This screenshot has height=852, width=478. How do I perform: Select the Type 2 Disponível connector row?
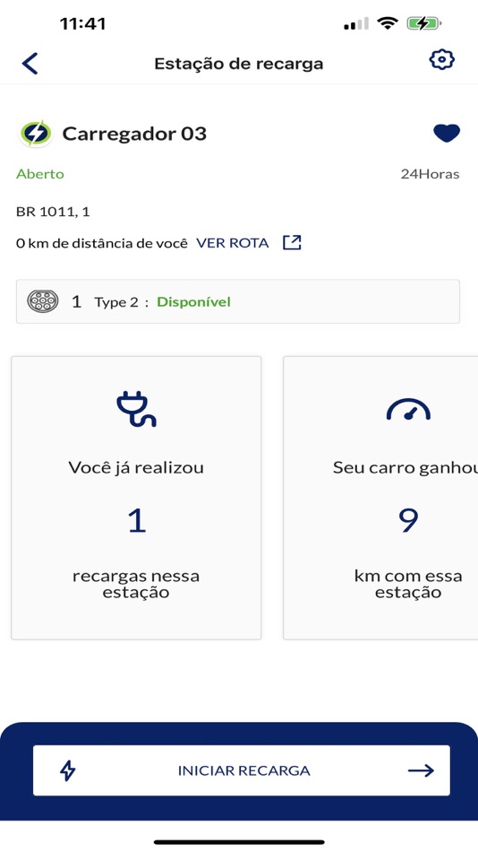[x=237, y=301]
